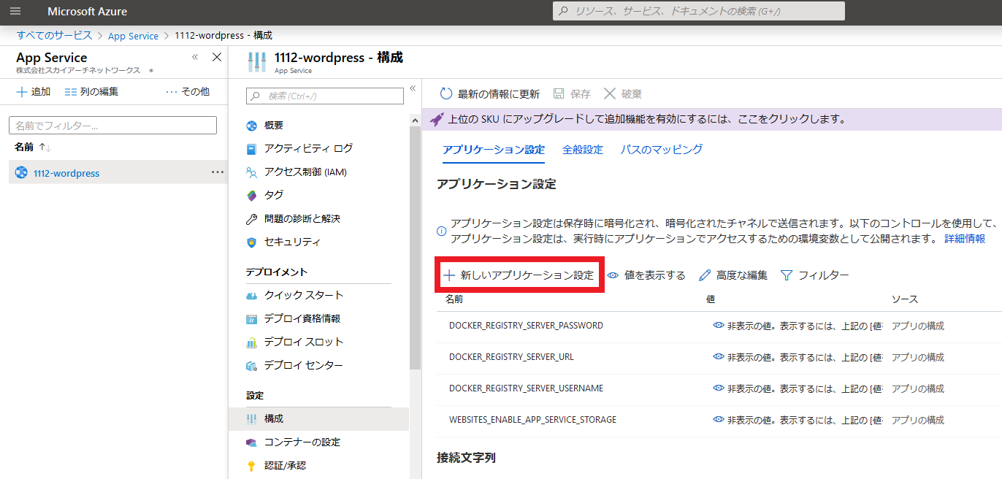Open ellipsis menu for 1112-wordpress row
The width and height of the screenshot is (1002, 479).
click(218, 172)
